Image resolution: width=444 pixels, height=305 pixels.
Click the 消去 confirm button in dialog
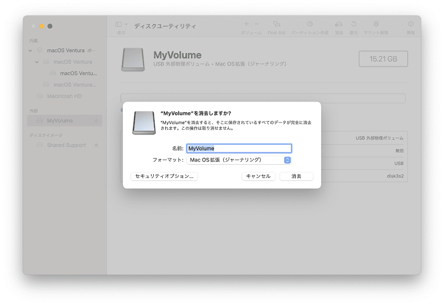(296, 176)
